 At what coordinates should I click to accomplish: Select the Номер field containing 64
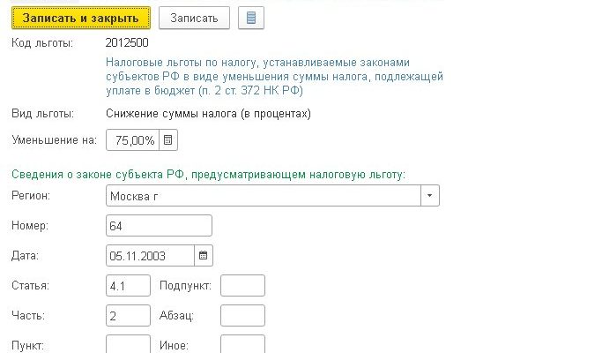point(159,226)
